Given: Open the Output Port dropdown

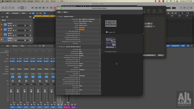Looking at the screenshot, I should point(90,19).
